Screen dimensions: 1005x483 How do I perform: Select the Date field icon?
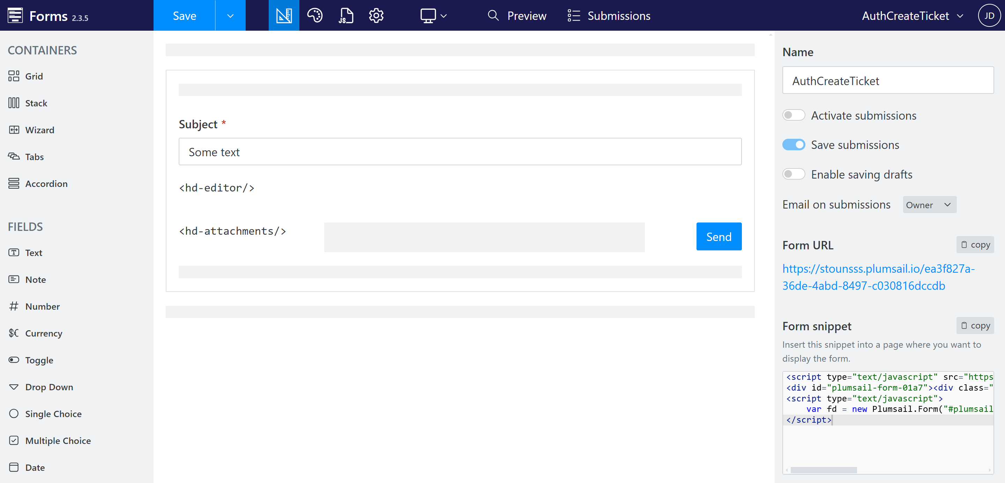[x=14, y=467]
